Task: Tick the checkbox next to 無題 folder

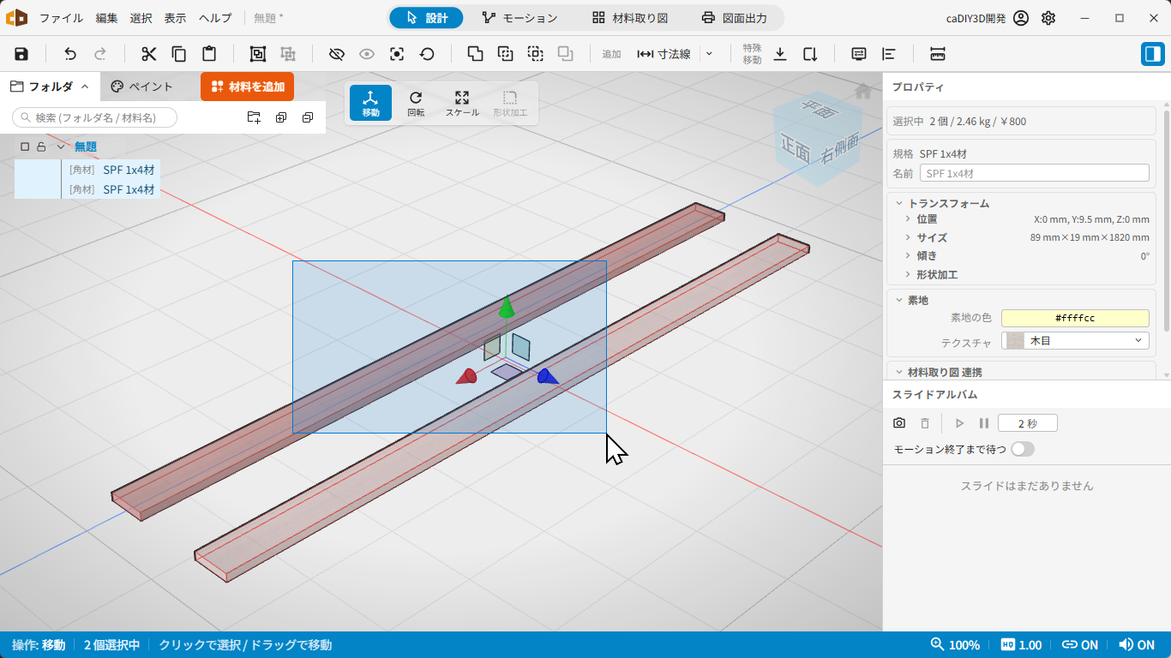Action: tap(25, 147)
